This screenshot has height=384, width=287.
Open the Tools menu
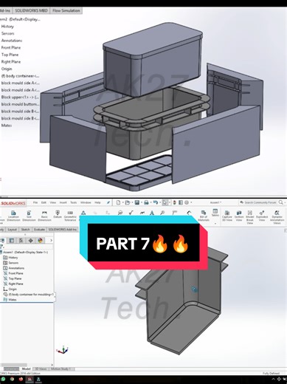pyautogui.click(x=74, y=202)
